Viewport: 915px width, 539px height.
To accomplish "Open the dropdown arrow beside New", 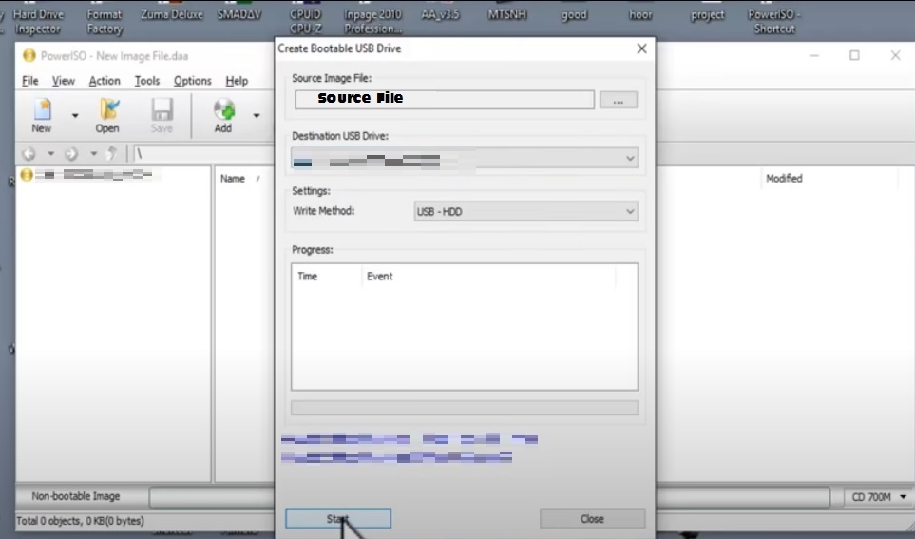I will click(75, 116).
